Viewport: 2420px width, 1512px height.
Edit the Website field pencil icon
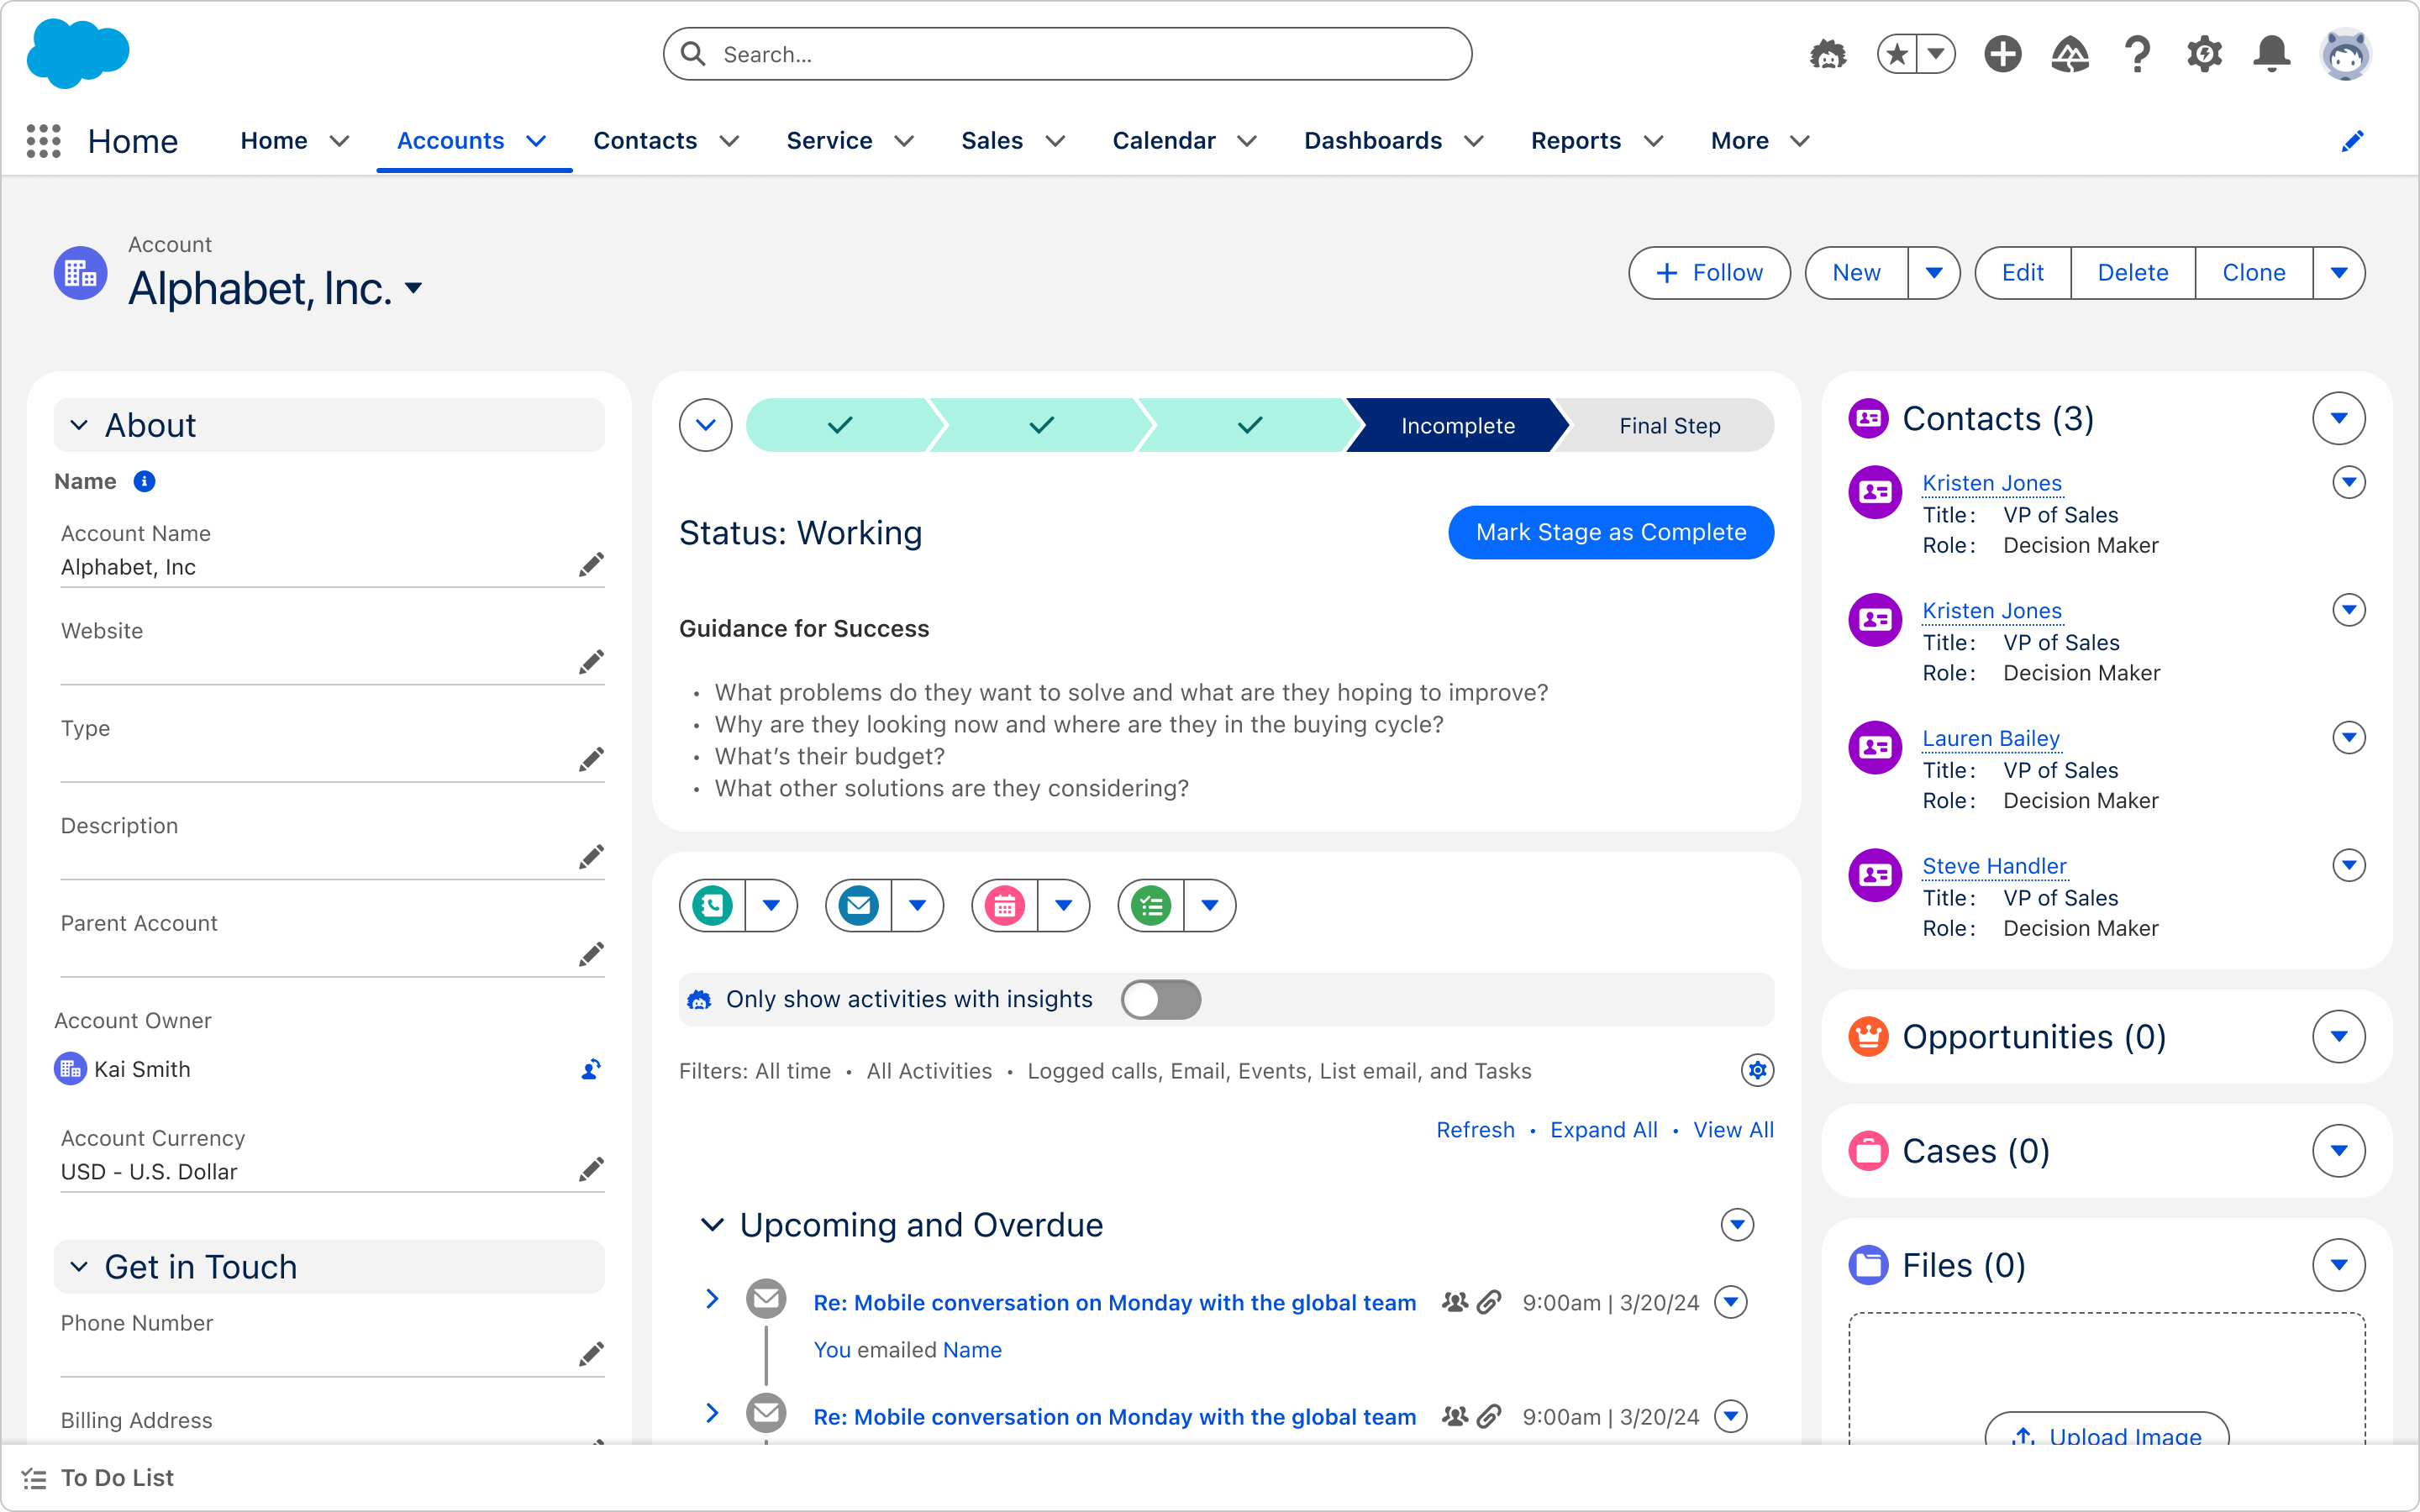pos(591,662)
